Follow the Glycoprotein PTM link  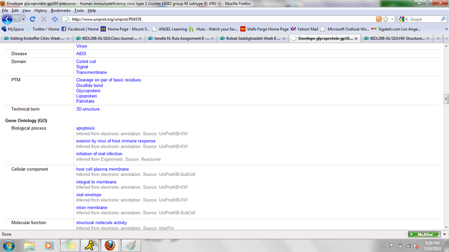tap(88, 91)
